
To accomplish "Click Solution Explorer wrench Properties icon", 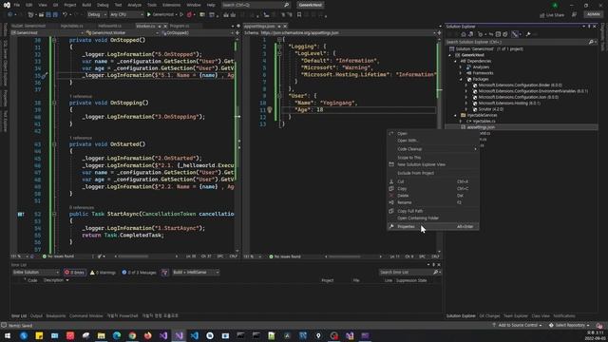I will 528,34.
